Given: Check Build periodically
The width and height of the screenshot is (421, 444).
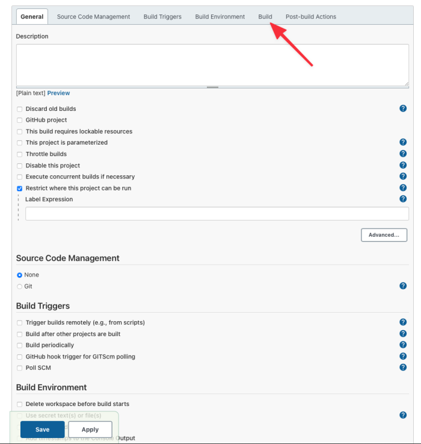Looking at the screenshot, I should click(19, 345).
